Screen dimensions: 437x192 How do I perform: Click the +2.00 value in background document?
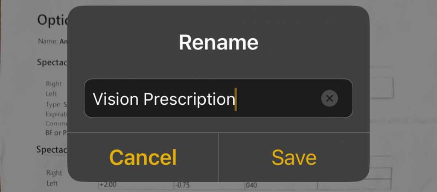coord(108,185)
